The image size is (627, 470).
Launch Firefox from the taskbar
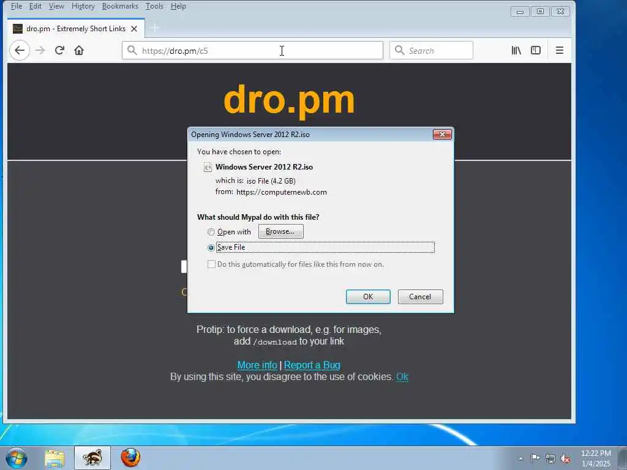point(130,458)
